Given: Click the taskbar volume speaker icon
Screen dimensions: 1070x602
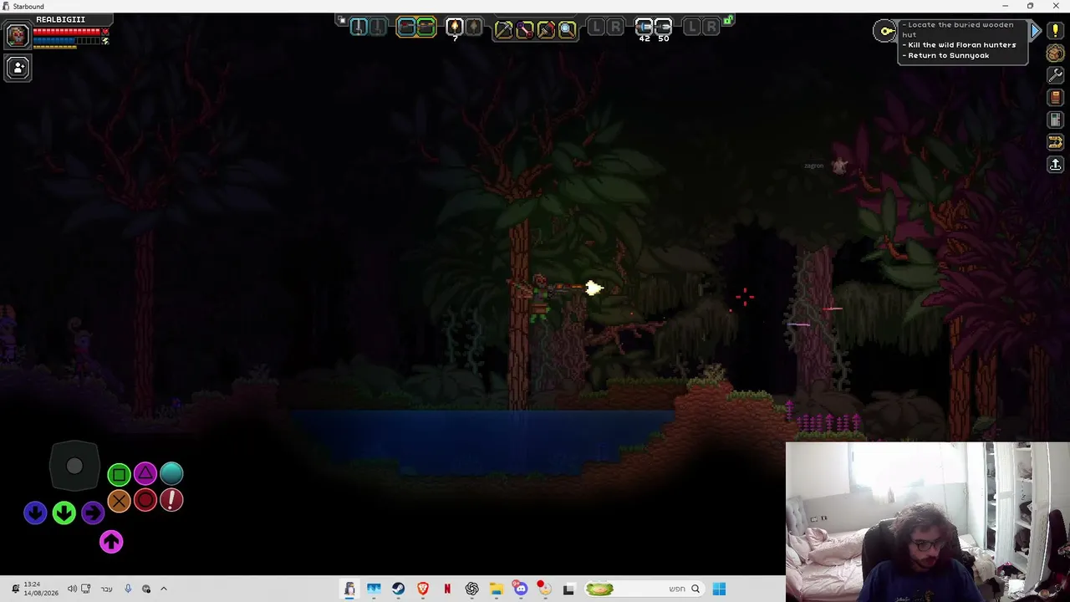Looking at the screenshot, I should coord(72,589).
